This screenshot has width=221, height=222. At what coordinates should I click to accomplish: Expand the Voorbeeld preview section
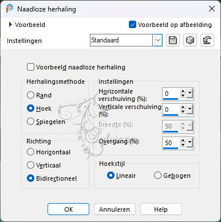pos(10,25)
